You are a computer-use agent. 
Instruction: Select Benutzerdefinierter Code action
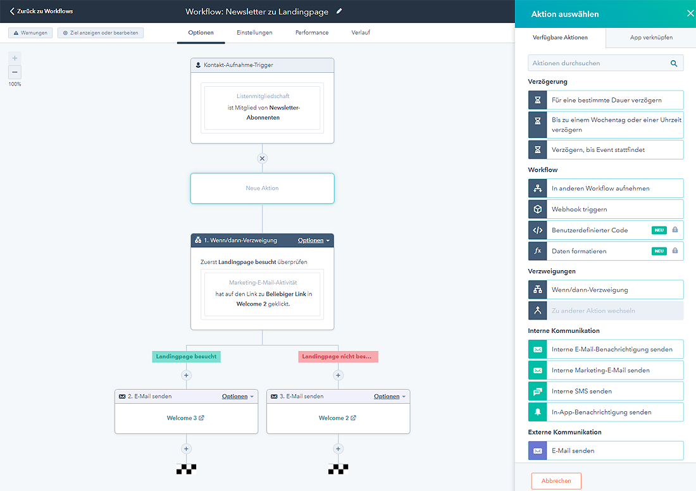click(606, 230)
